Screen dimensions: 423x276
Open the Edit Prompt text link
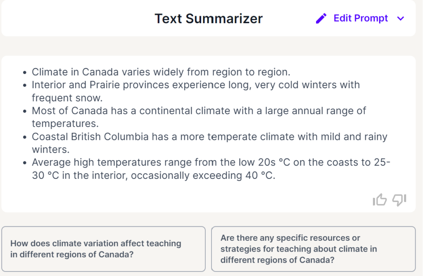pyautogui.click(x=361, y=18)
